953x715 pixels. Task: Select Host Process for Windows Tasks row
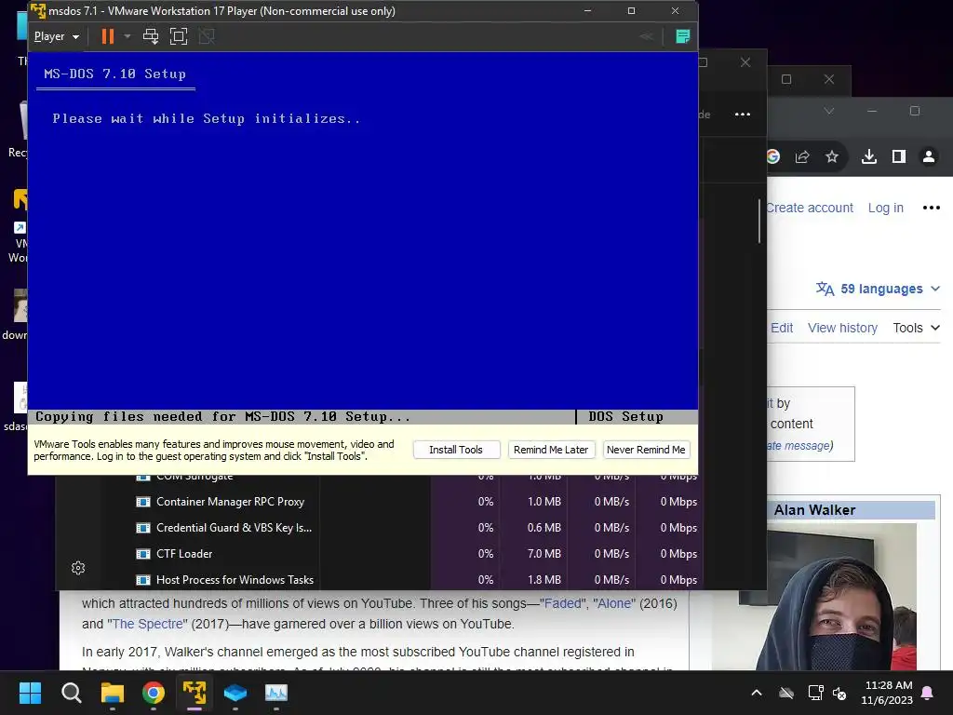pyautogui.click(x=419, y=580)
